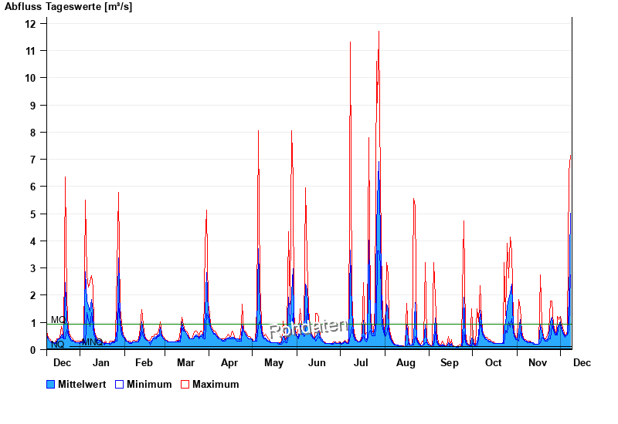
Task: Click the NQ reference line label
Action: (x=57, y=345)
